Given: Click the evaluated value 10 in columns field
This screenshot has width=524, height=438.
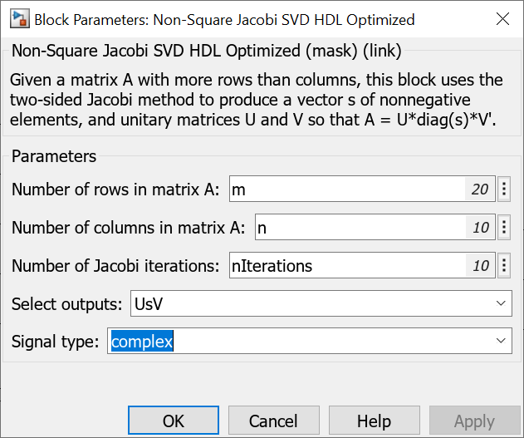Looking at the screenshot, I should pos(480,228).
